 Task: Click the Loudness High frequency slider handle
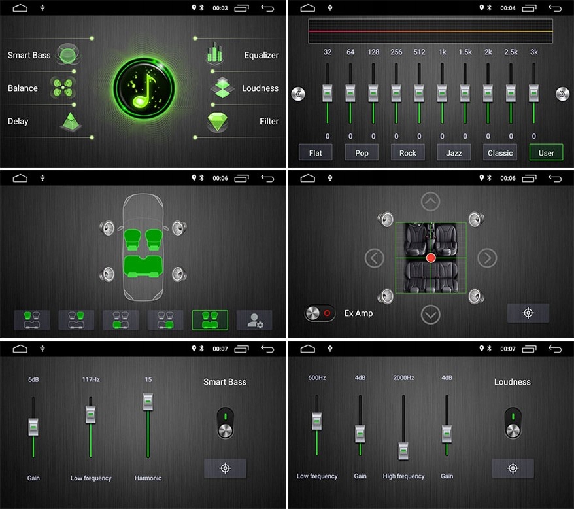403,451
